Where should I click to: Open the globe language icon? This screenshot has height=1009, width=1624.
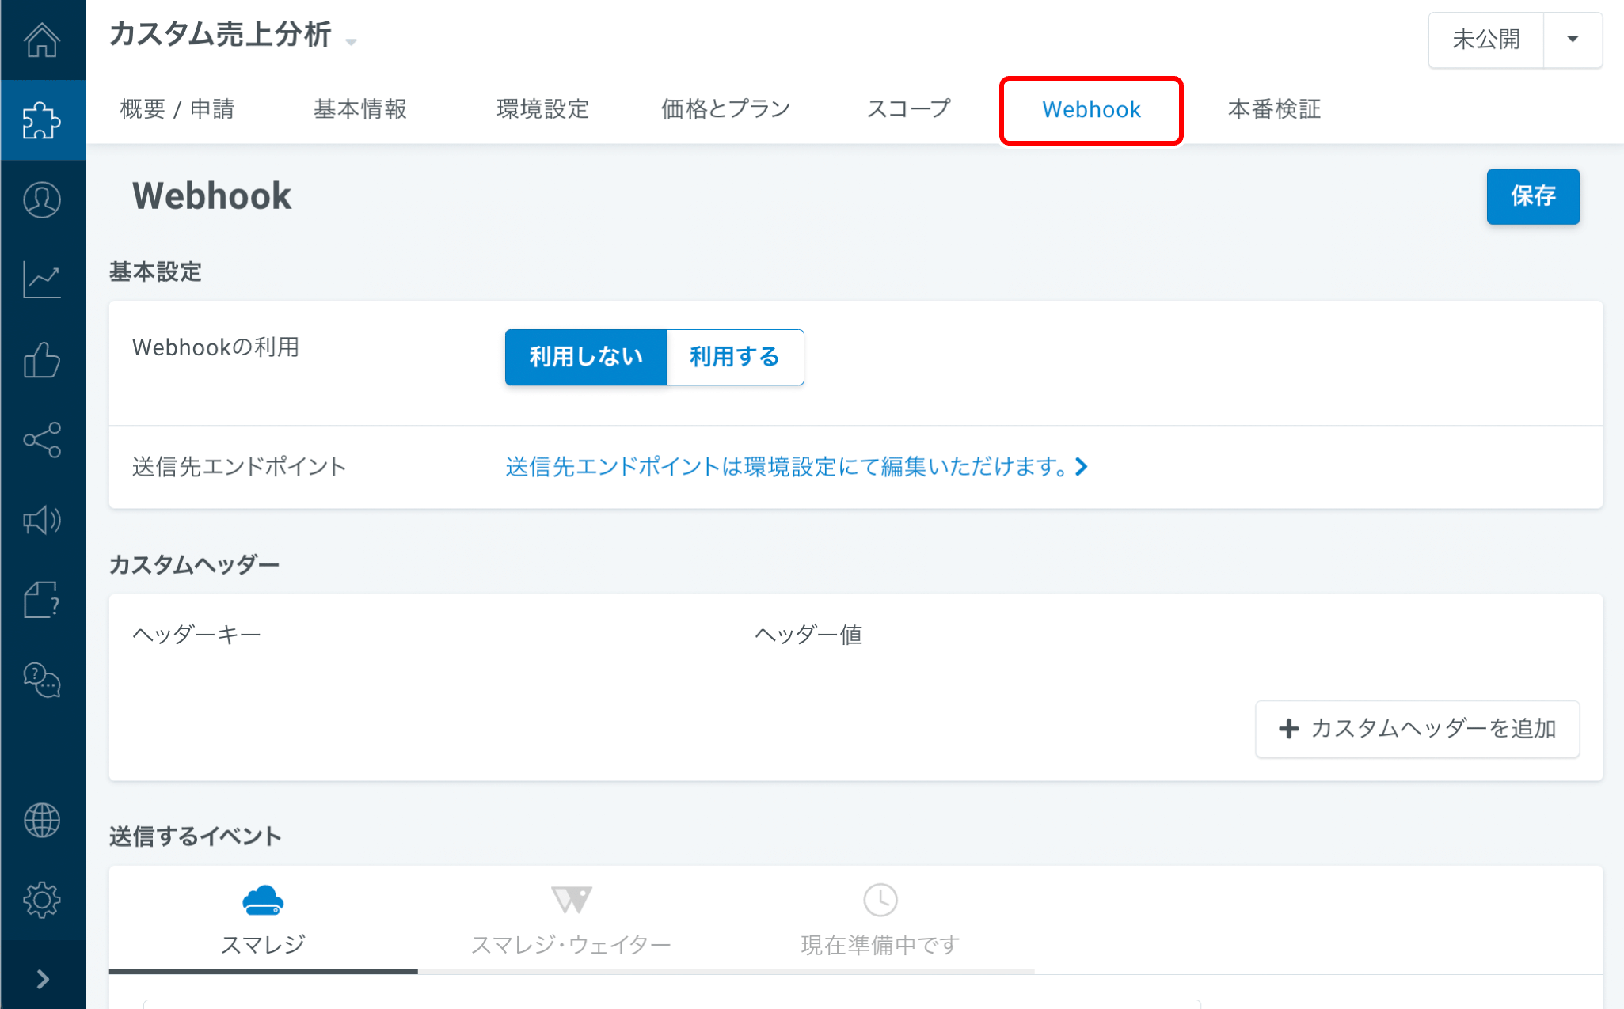coord(42,820)
